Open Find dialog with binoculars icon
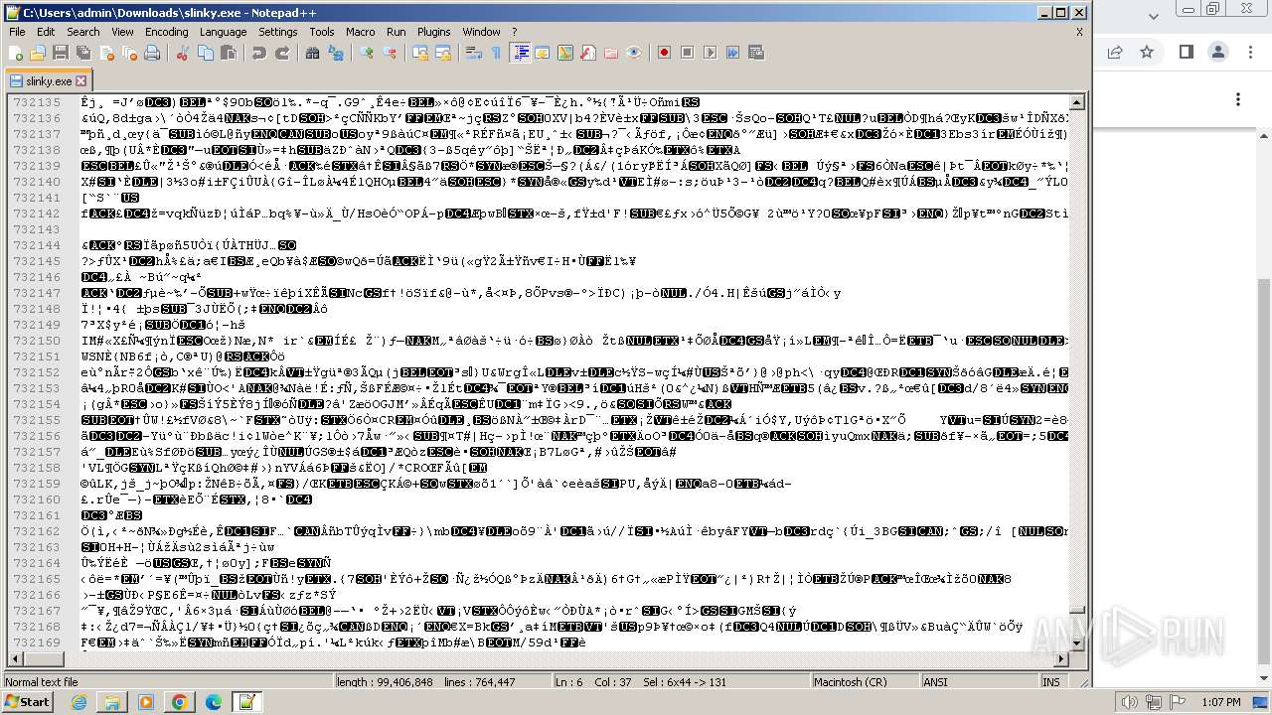This screenshot has height=715, width=1272. (x=312, y=53)
